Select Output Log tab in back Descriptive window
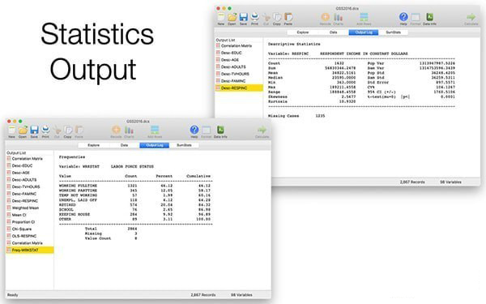 (364, 32)
